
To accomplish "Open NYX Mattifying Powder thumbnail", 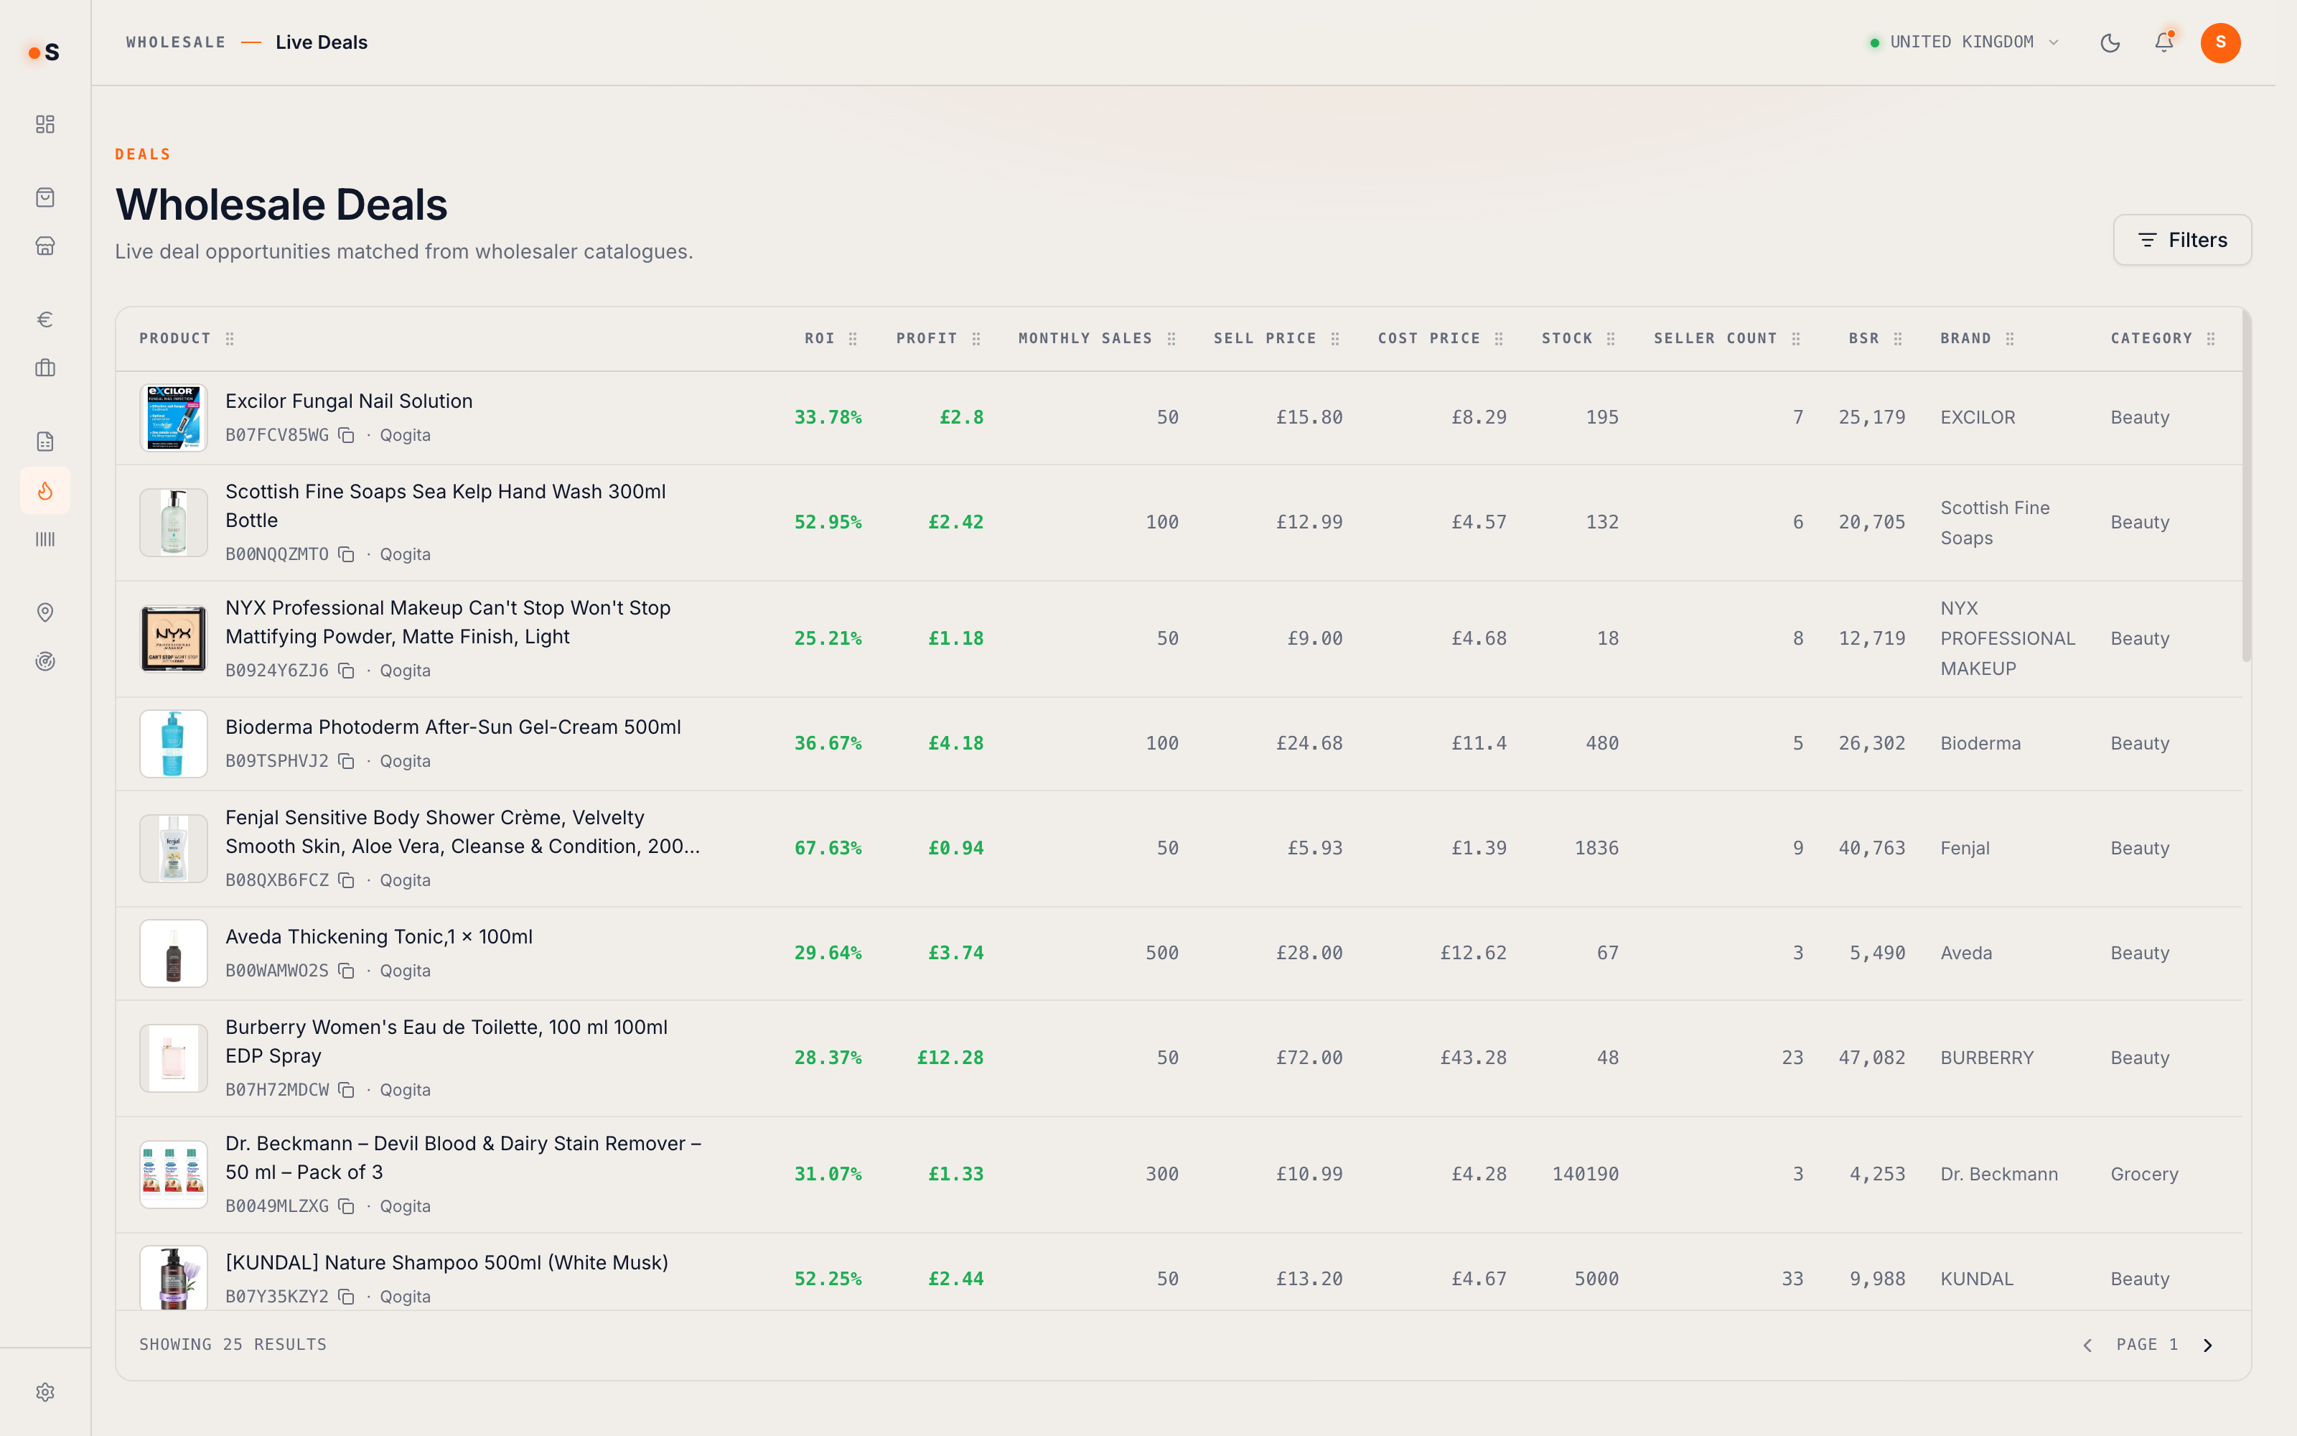I will (174, 639).
